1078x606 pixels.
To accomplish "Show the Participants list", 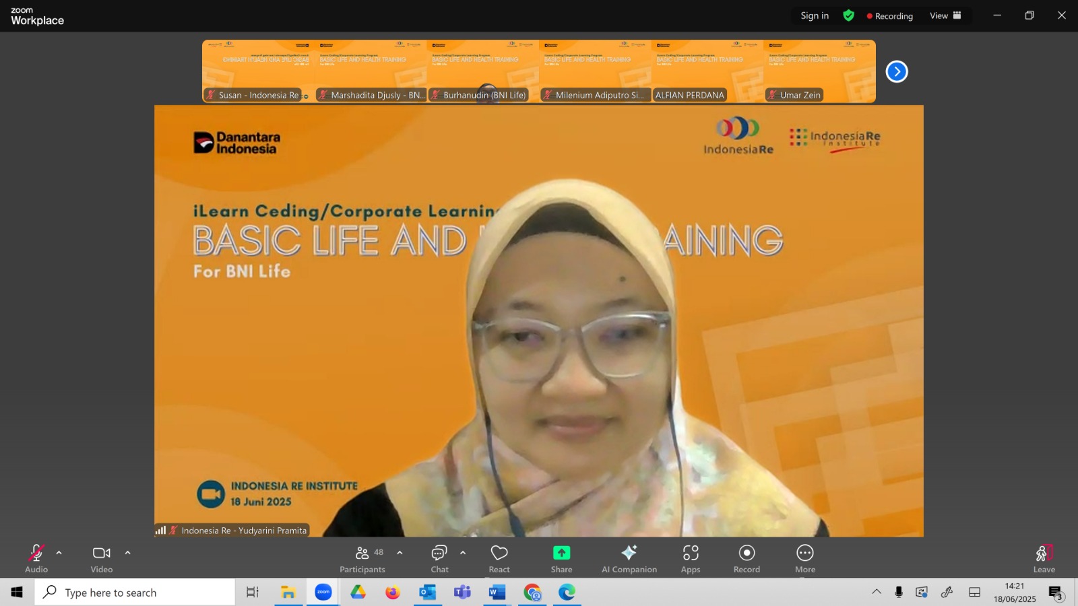I will click(362, 559).
